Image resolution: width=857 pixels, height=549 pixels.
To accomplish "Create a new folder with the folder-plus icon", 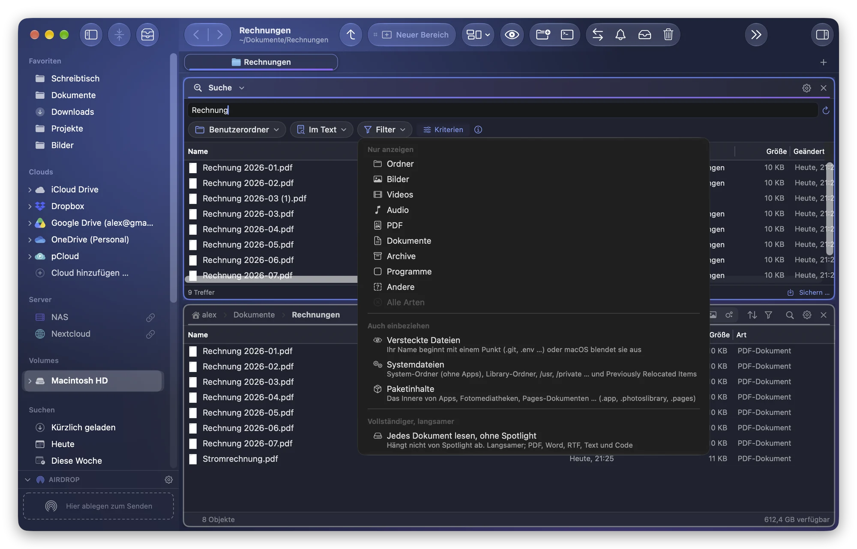I will click(x=543, y=35).
